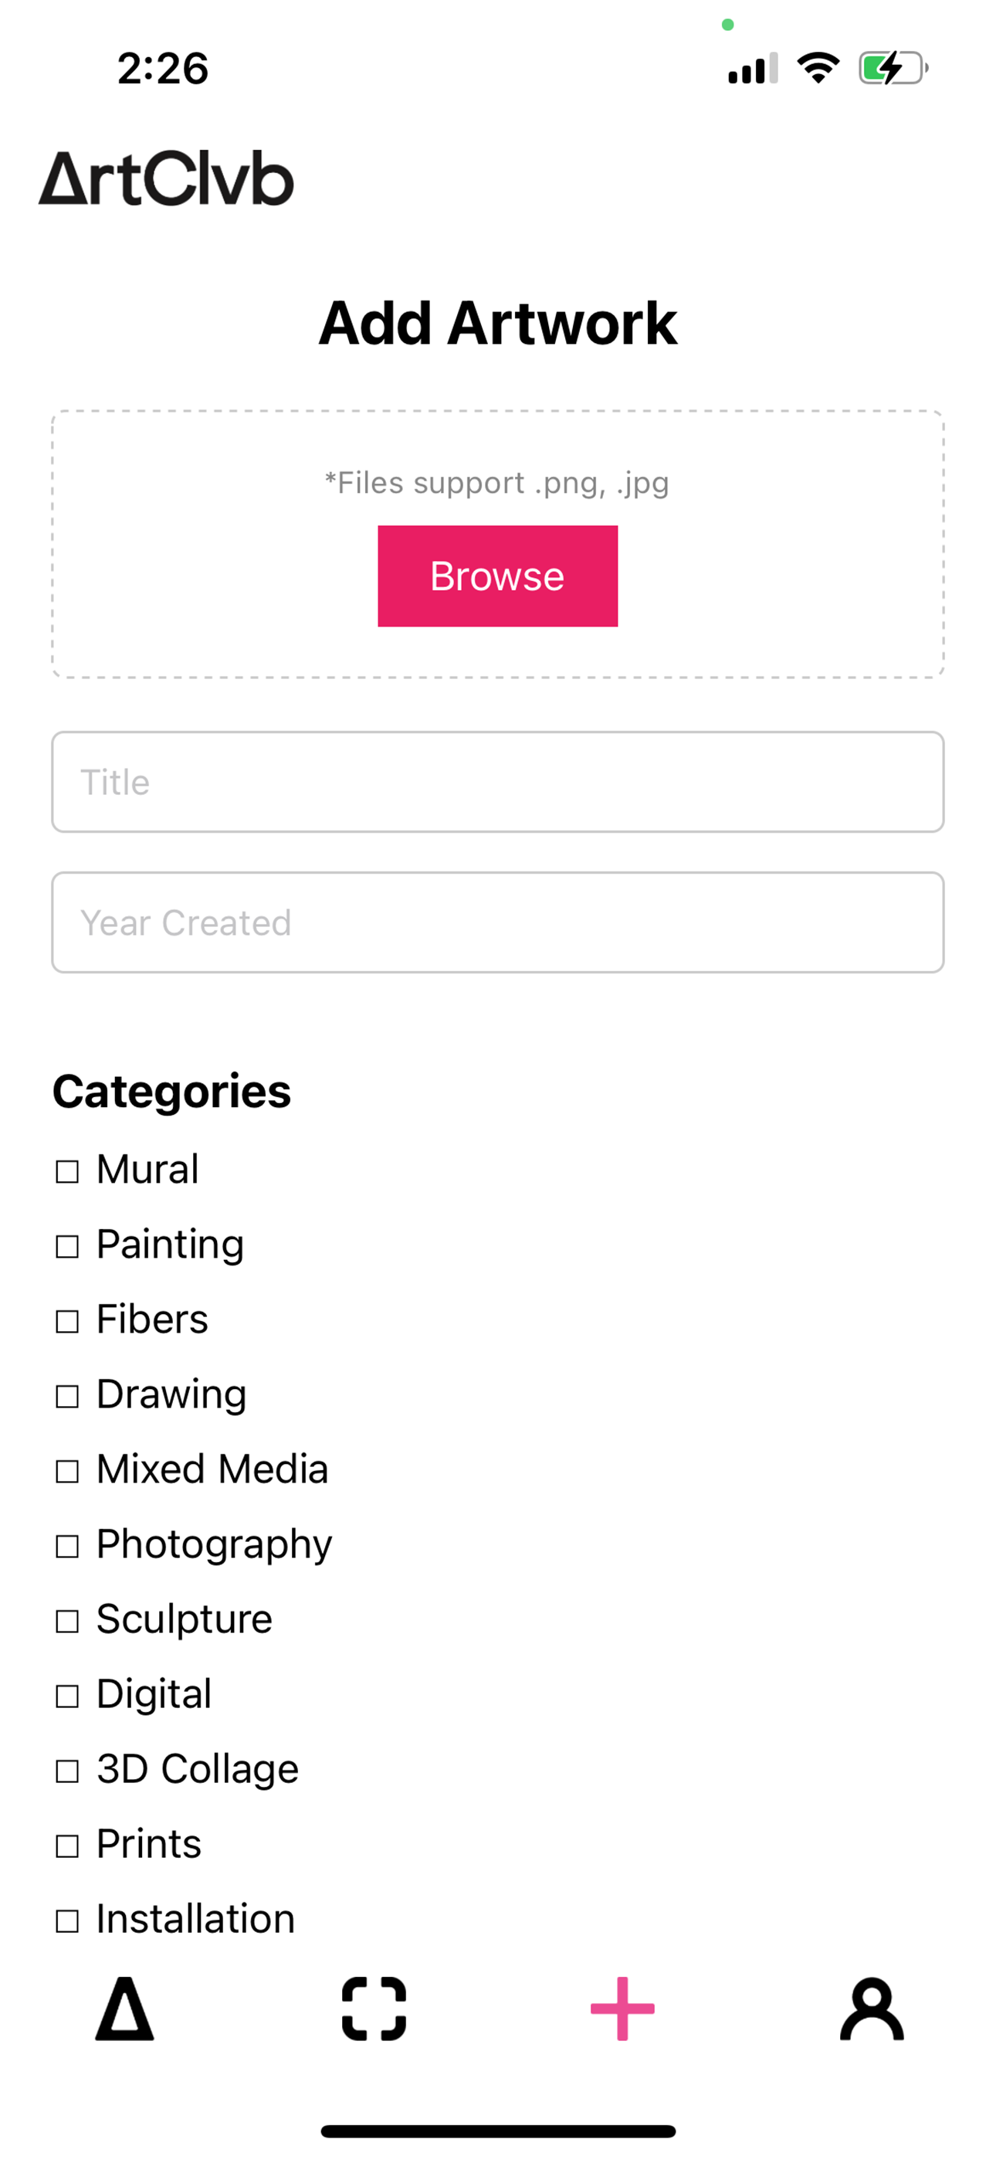Focus the Title input field
Image resolution: width=996 pixels, height=2160 pixels.
[x=497, y=782]
